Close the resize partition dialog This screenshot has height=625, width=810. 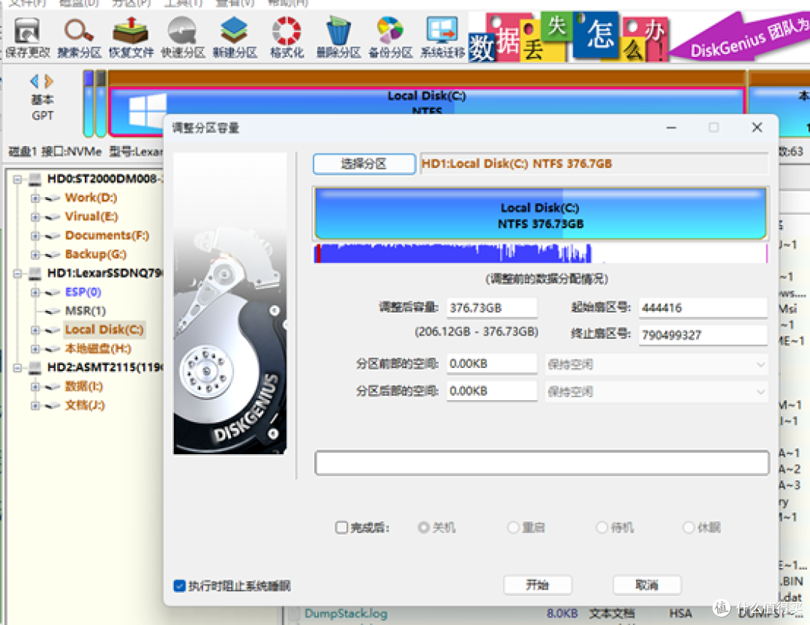pos(757,127)
